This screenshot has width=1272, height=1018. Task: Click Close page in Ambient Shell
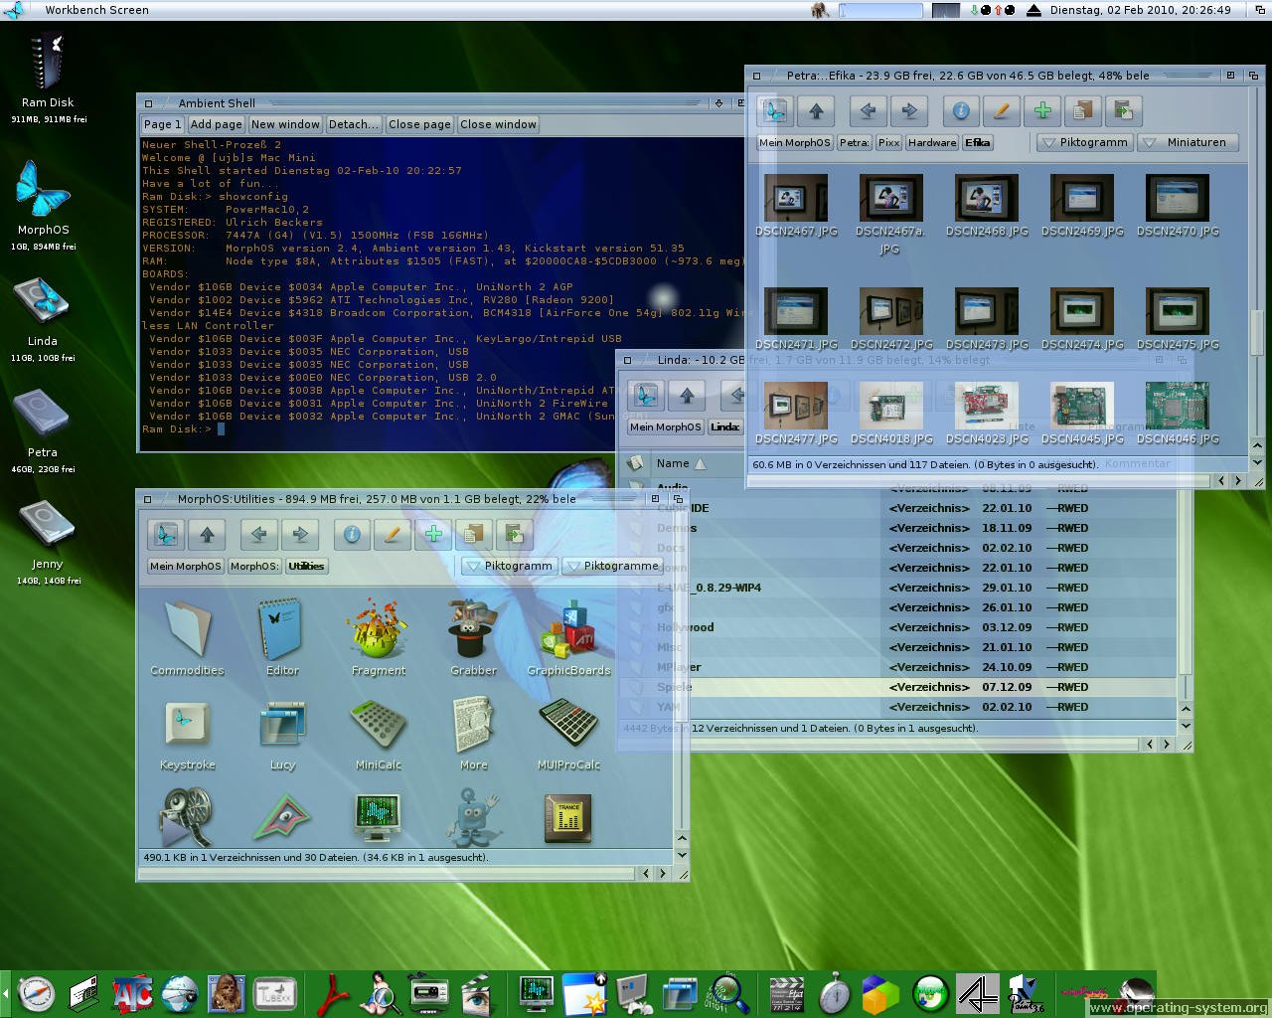click(419, 124)
